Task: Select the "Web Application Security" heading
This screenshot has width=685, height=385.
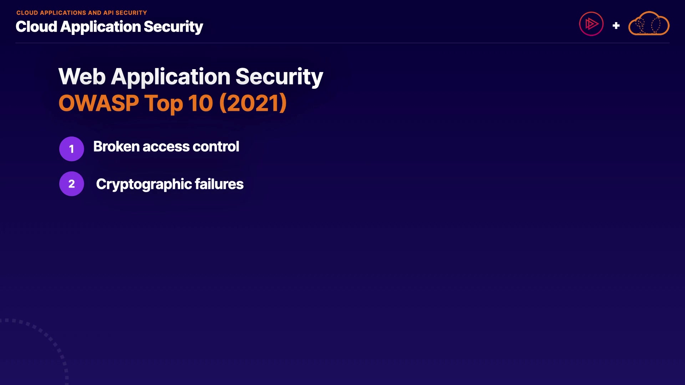Action: click(x=191, y=77)
